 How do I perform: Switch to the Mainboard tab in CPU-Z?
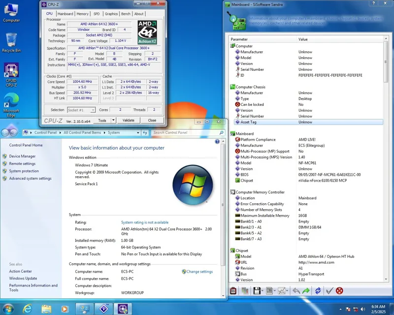coord(65,14)
